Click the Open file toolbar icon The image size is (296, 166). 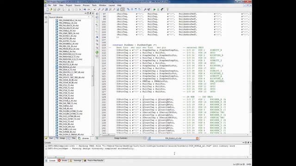click(51, 9)
